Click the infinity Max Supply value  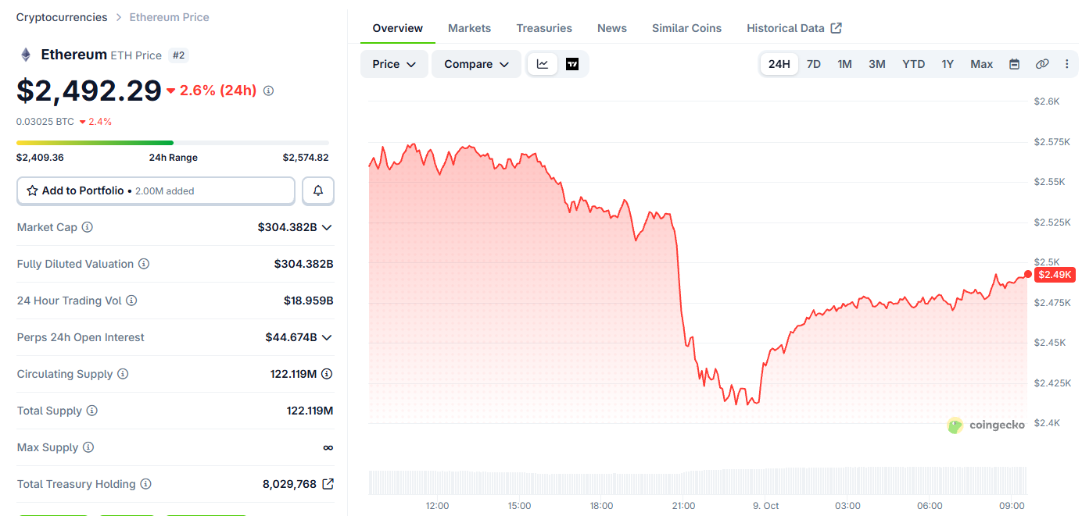click(x=328, y=447)
